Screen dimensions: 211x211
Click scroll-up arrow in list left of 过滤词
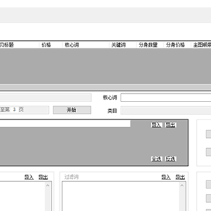click(47, 185)
